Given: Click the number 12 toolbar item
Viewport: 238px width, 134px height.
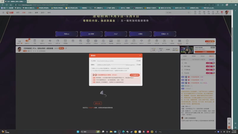Looking at the screenshot, I should click(x=19, y=41).
